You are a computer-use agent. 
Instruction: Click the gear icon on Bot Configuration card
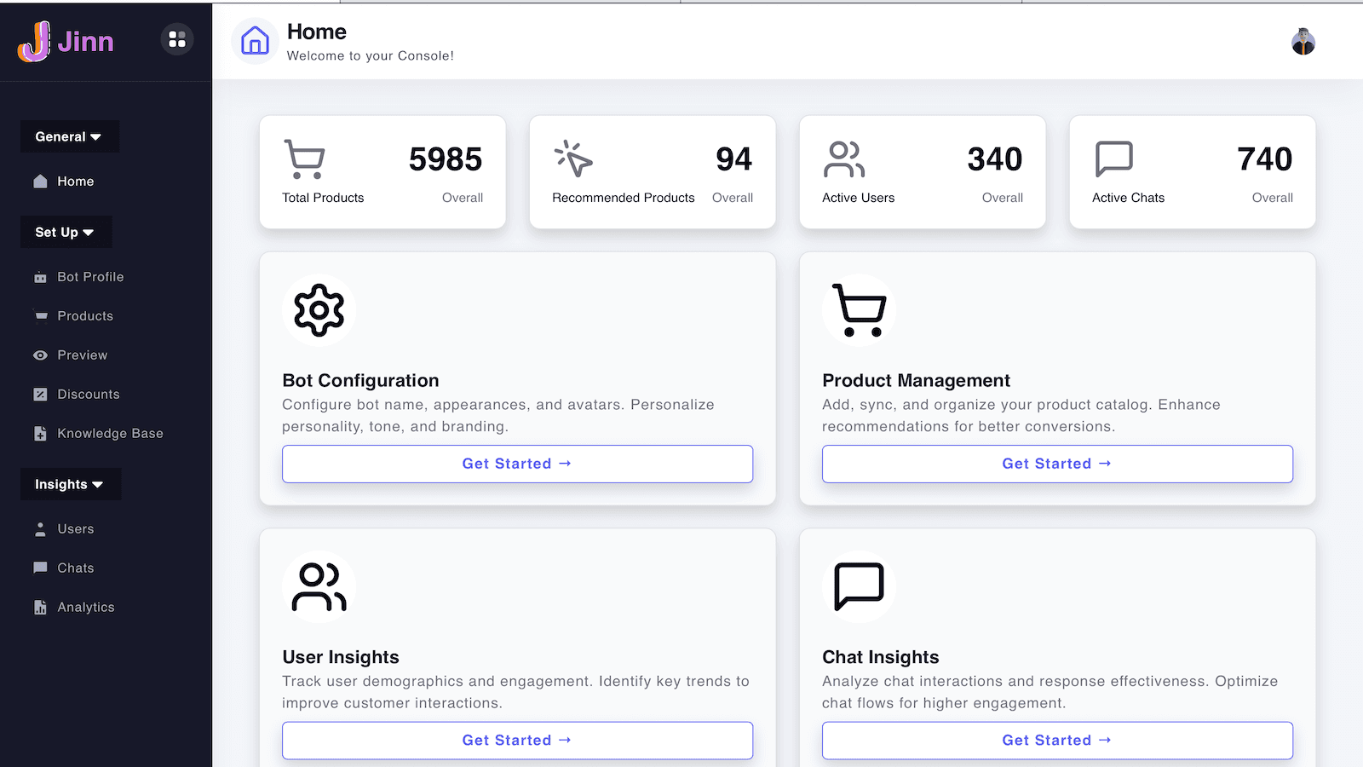(x=319, y=310)
